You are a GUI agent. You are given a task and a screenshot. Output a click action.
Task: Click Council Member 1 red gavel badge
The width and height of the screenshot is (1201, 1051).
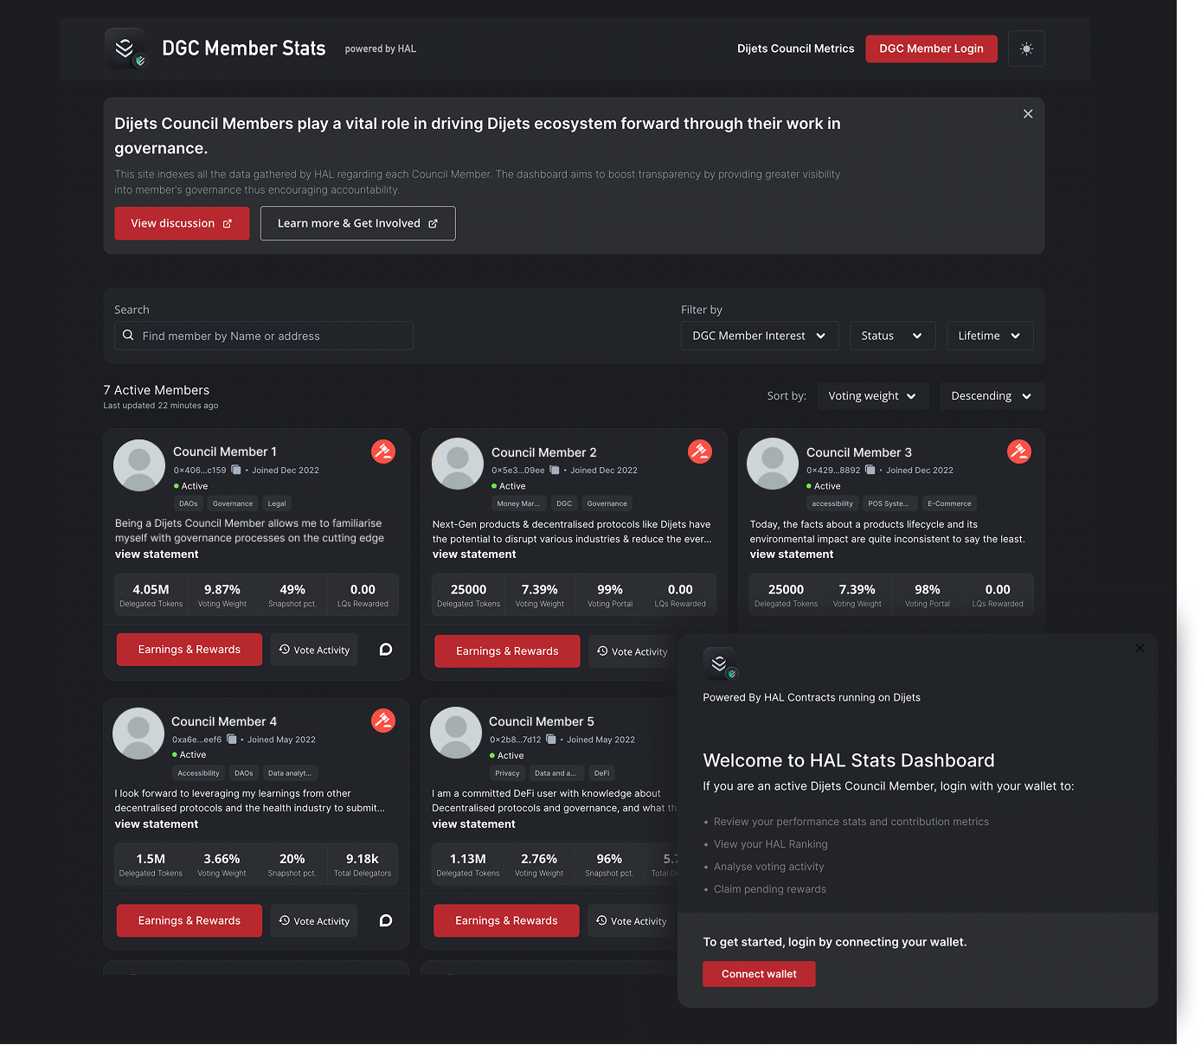pos(383,452)
